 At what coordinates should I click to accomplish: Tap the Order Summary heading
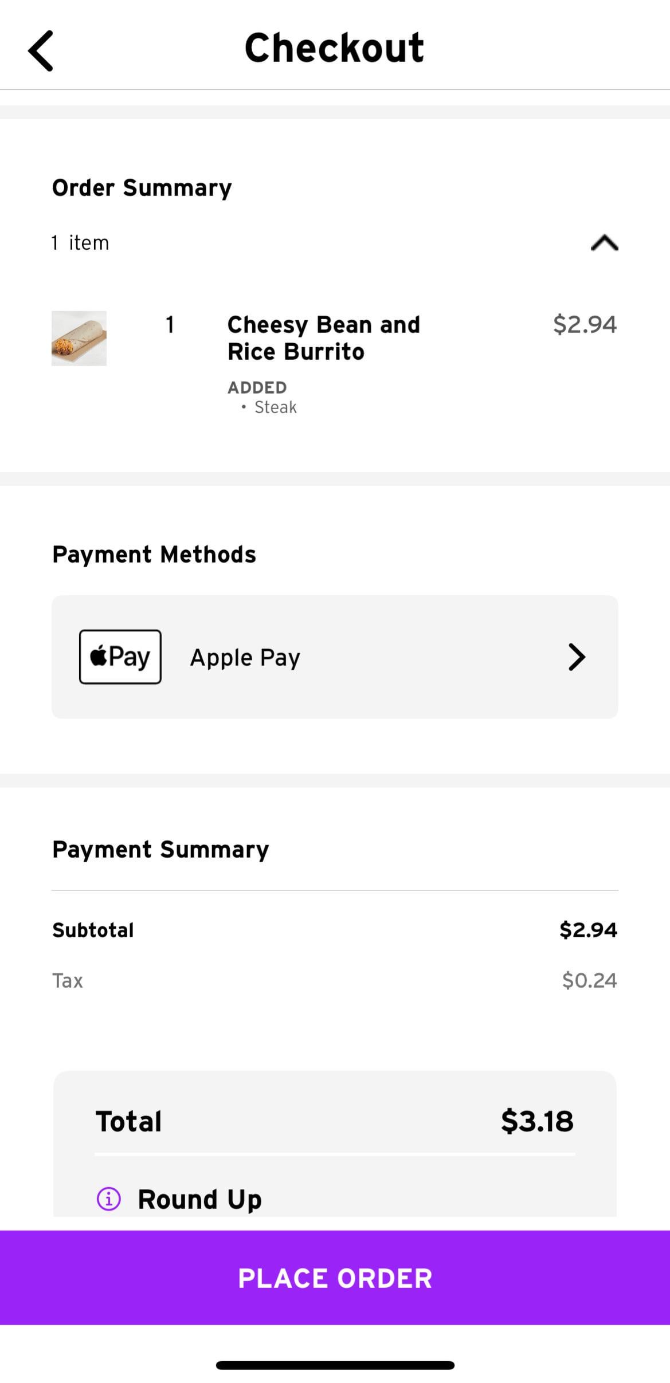(x=142, y=188)
